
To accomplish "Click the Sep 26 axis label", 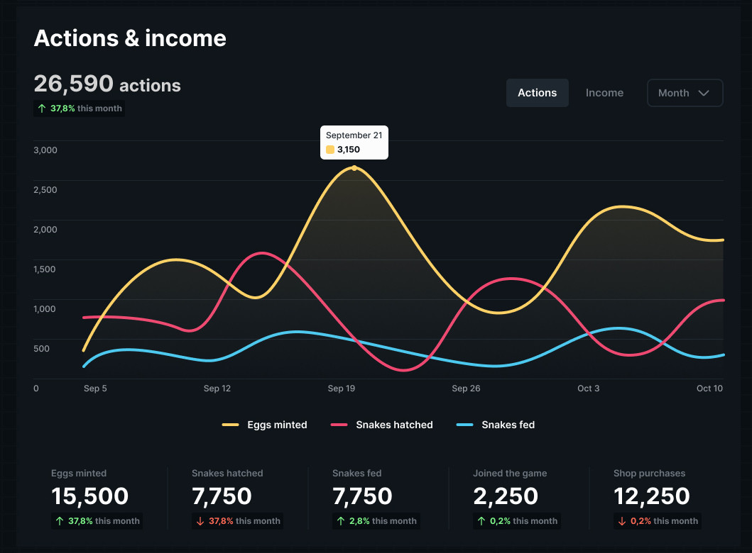I will coord(466,389).
